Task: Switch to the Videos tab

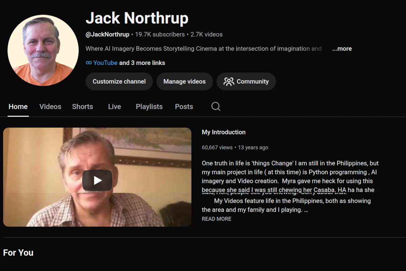Action: point(50,107)
